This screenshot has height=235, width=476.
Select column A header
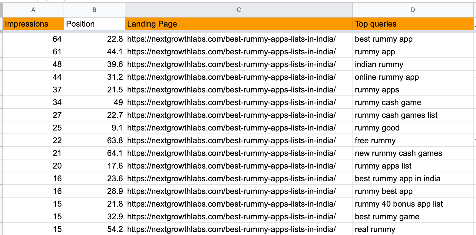(33, 10)
